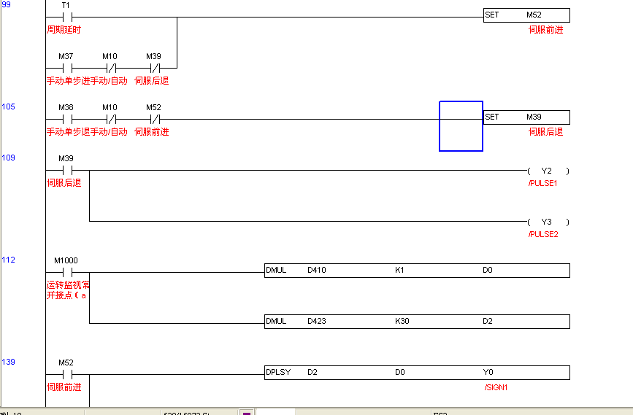The height and width of the screenshot is (415, 633).
Task: Select the M37 normally open contact
Action: click(66, 68)
